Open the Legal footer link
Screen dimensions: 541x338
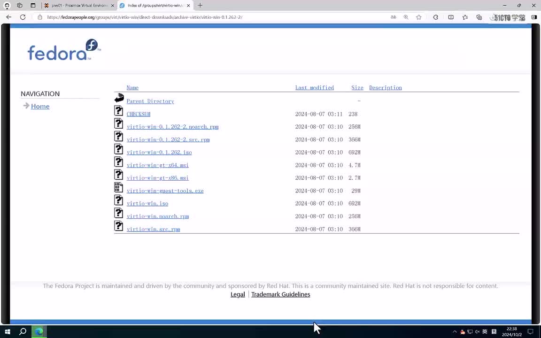[x=238, y=294]
